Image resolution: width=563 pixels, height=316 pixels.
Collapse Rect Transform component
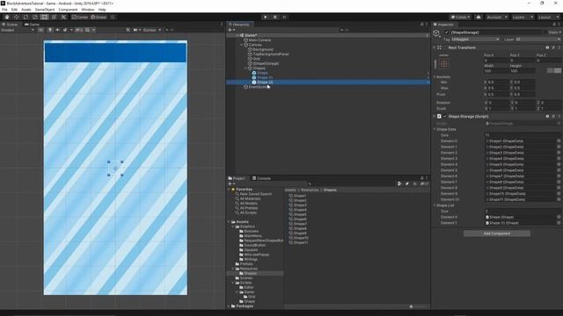[434, 47]
